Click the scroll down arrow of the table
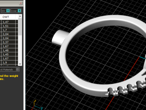The height and width of the screenshot is (110, 146). (20, 64)
